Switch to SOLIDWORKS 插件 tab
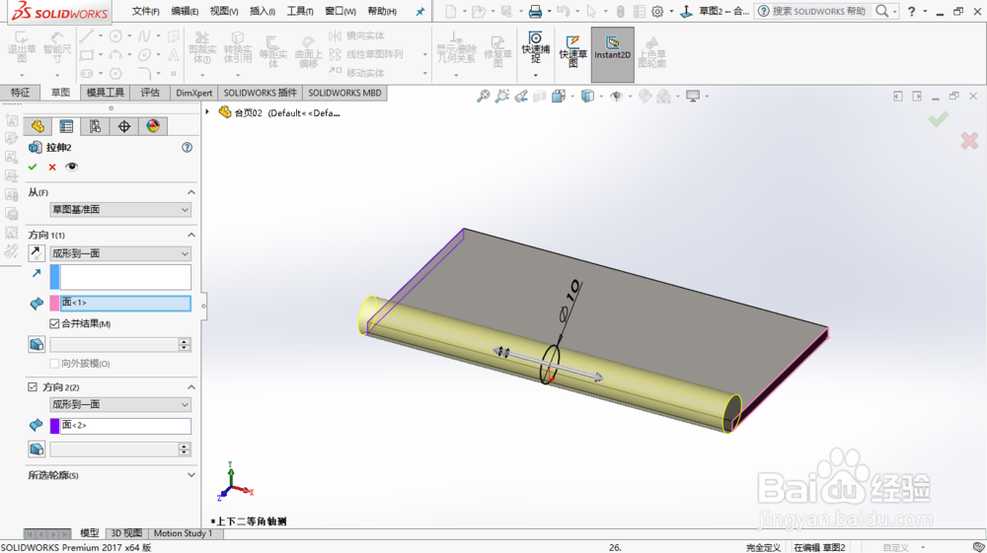987x553 pixels. point(260,93)
